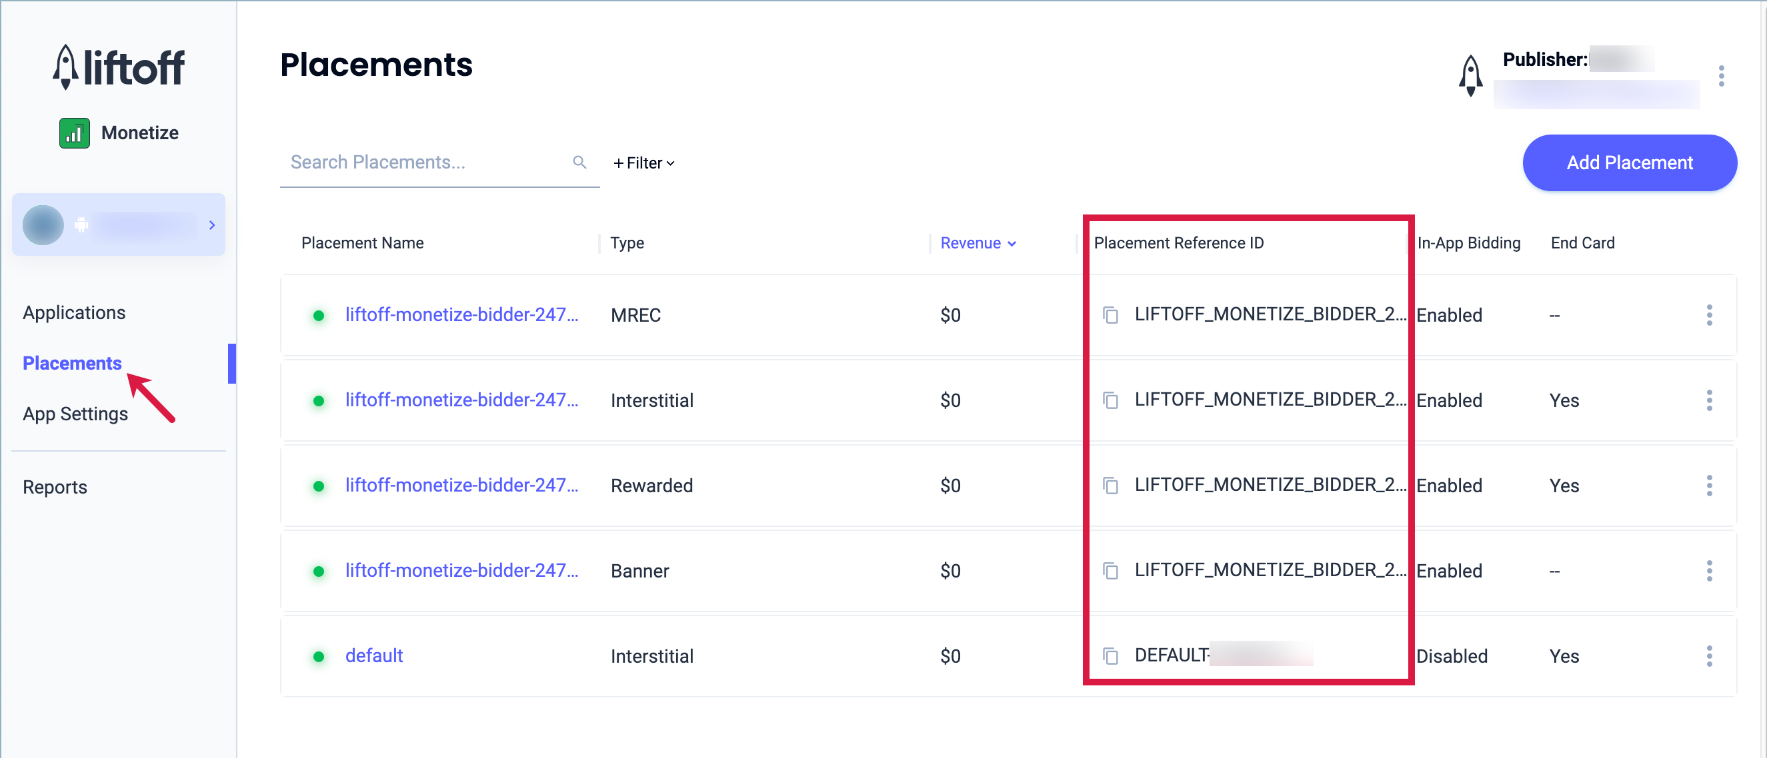Open more options for MREC row
This screenshot has height=758, width=1767.
1709,315
